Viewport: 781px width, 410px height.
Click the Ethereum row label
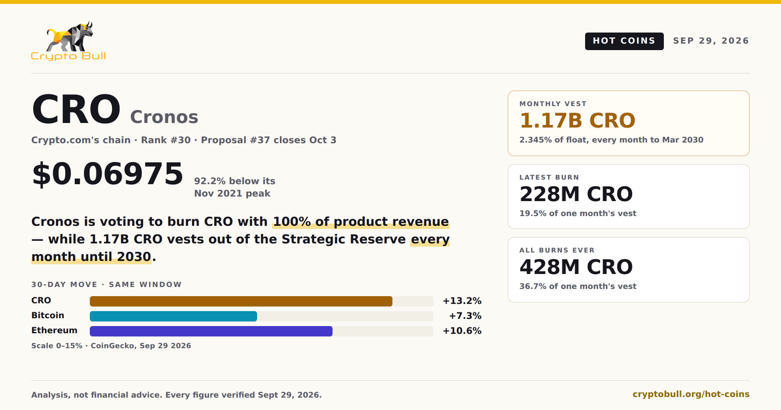tap(54, 331)
